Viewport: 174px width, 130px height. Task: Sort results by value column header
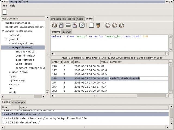[x=104, y=62]
